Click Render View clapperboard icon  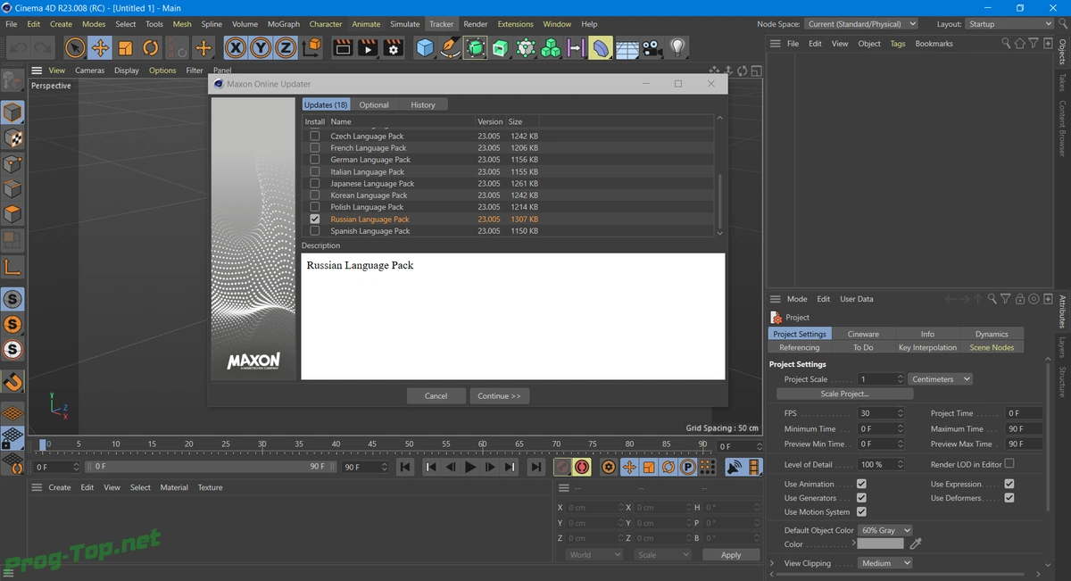coord(343,47)
